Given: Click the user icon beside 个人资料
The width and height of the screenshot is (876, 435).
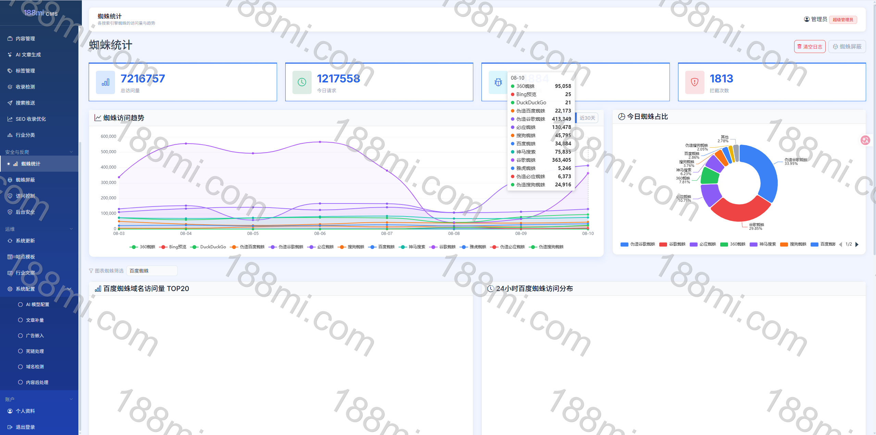Looking at the screenshot, I should coord(10,411).
